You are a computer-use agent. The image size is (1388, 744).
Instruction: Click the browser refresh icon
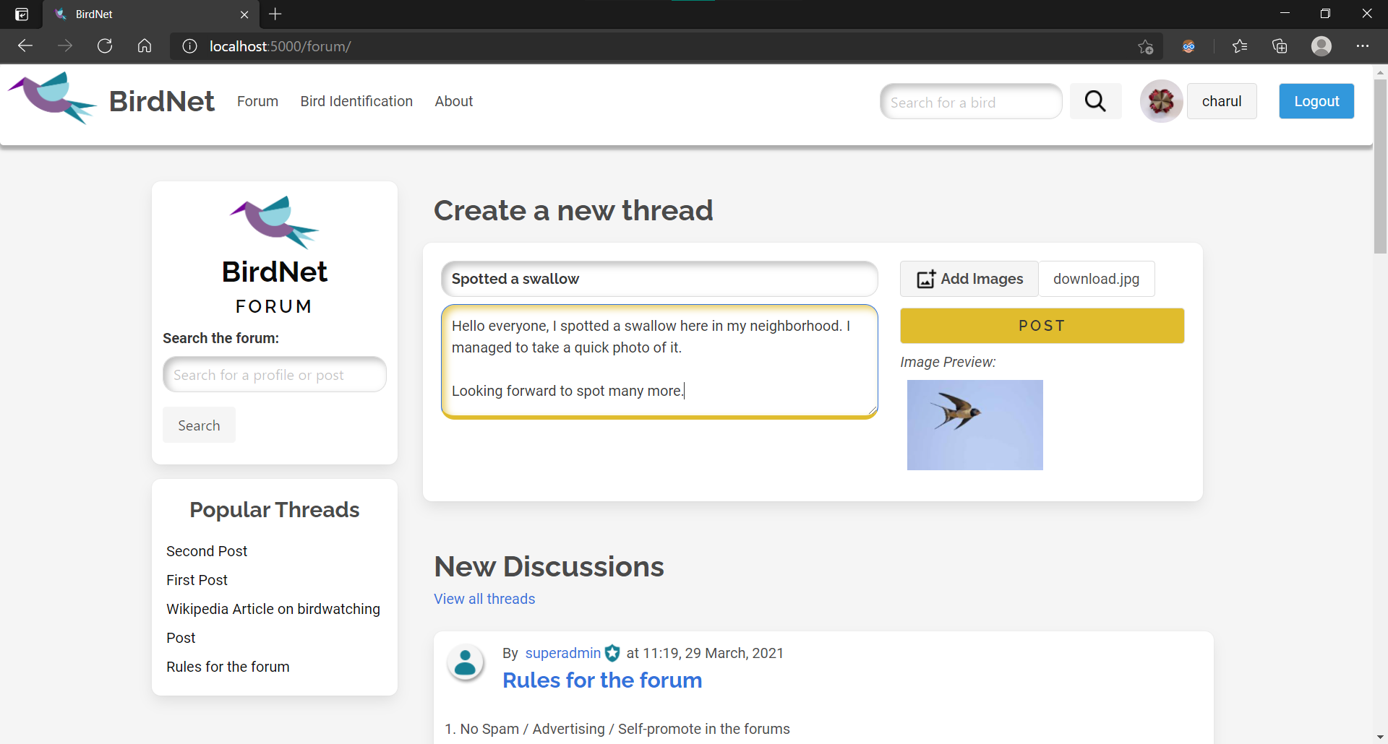coord(105,46)
